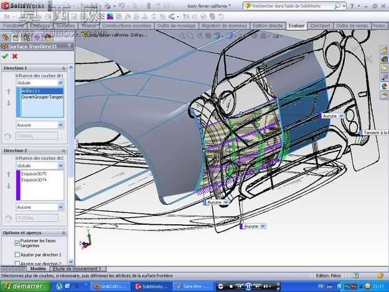
Task: Select OuvertGroupe-Tangen in Direction 1 list
Action: click(x=42, y=97)
